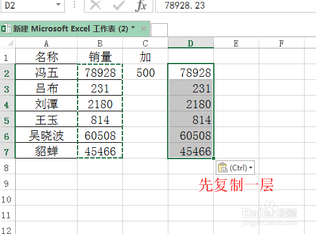
Task: Select column D header
Action: point(190,43)
